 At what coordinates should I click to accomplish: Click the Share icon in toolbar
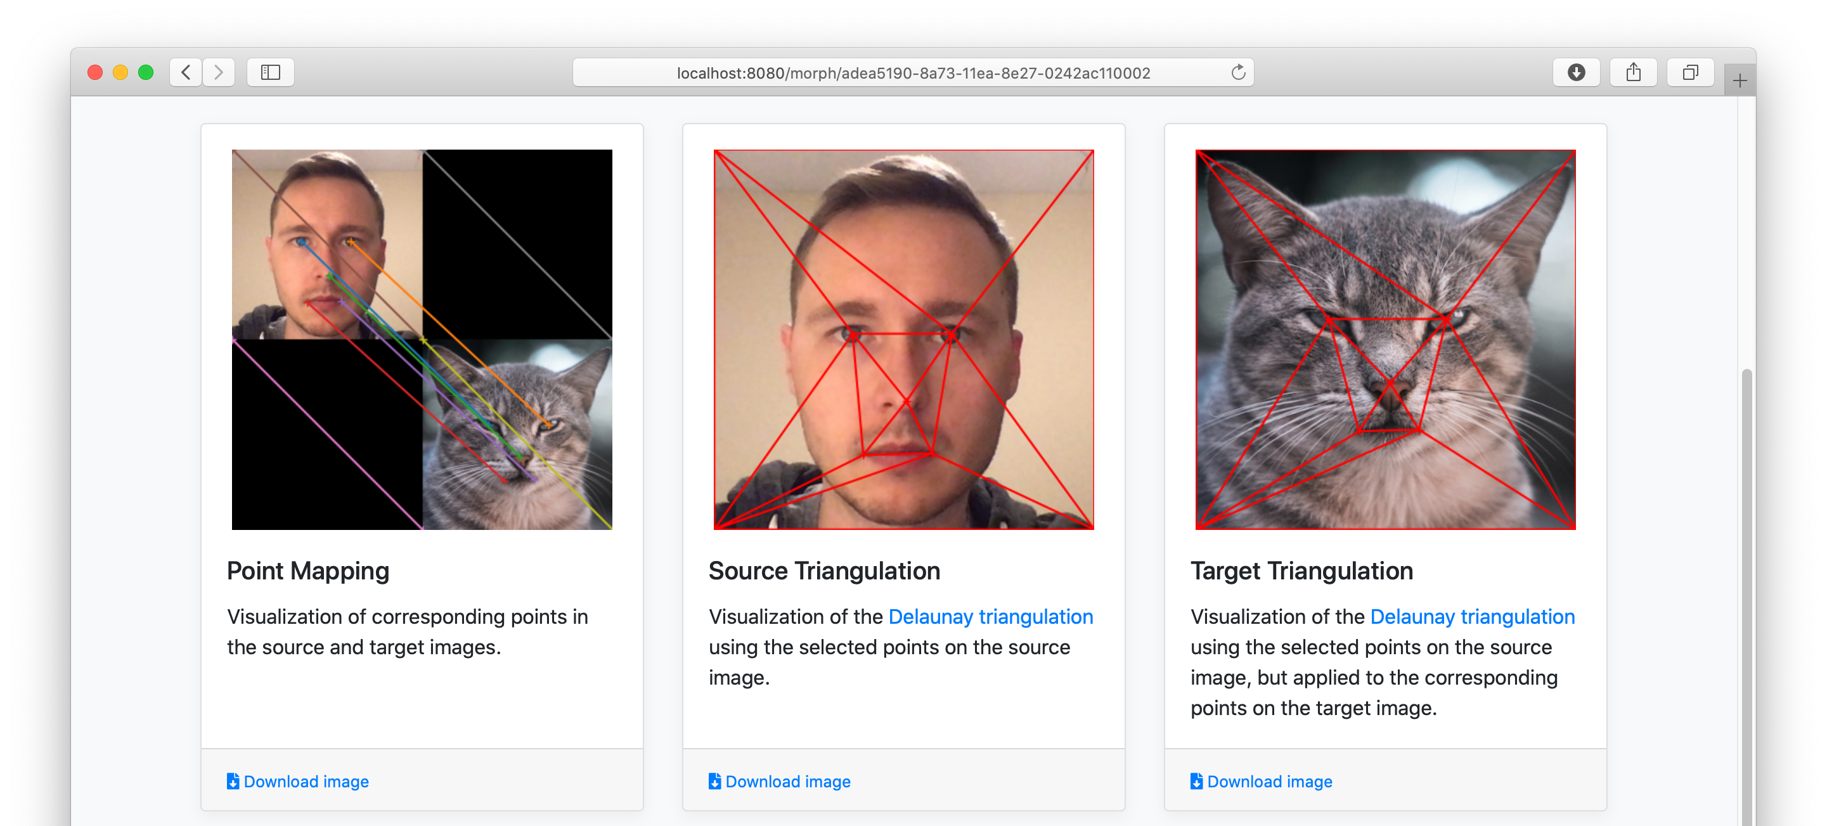click(1632, 72)
